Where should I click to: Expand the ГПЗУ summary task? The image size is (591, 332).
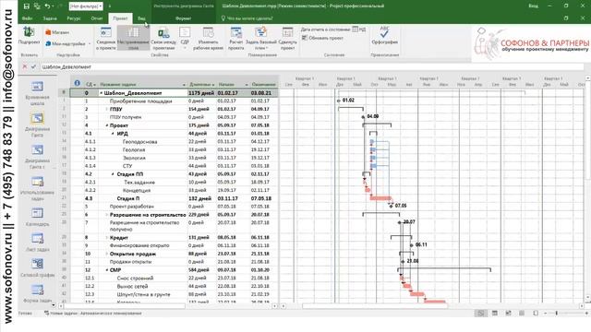point(107,109)
